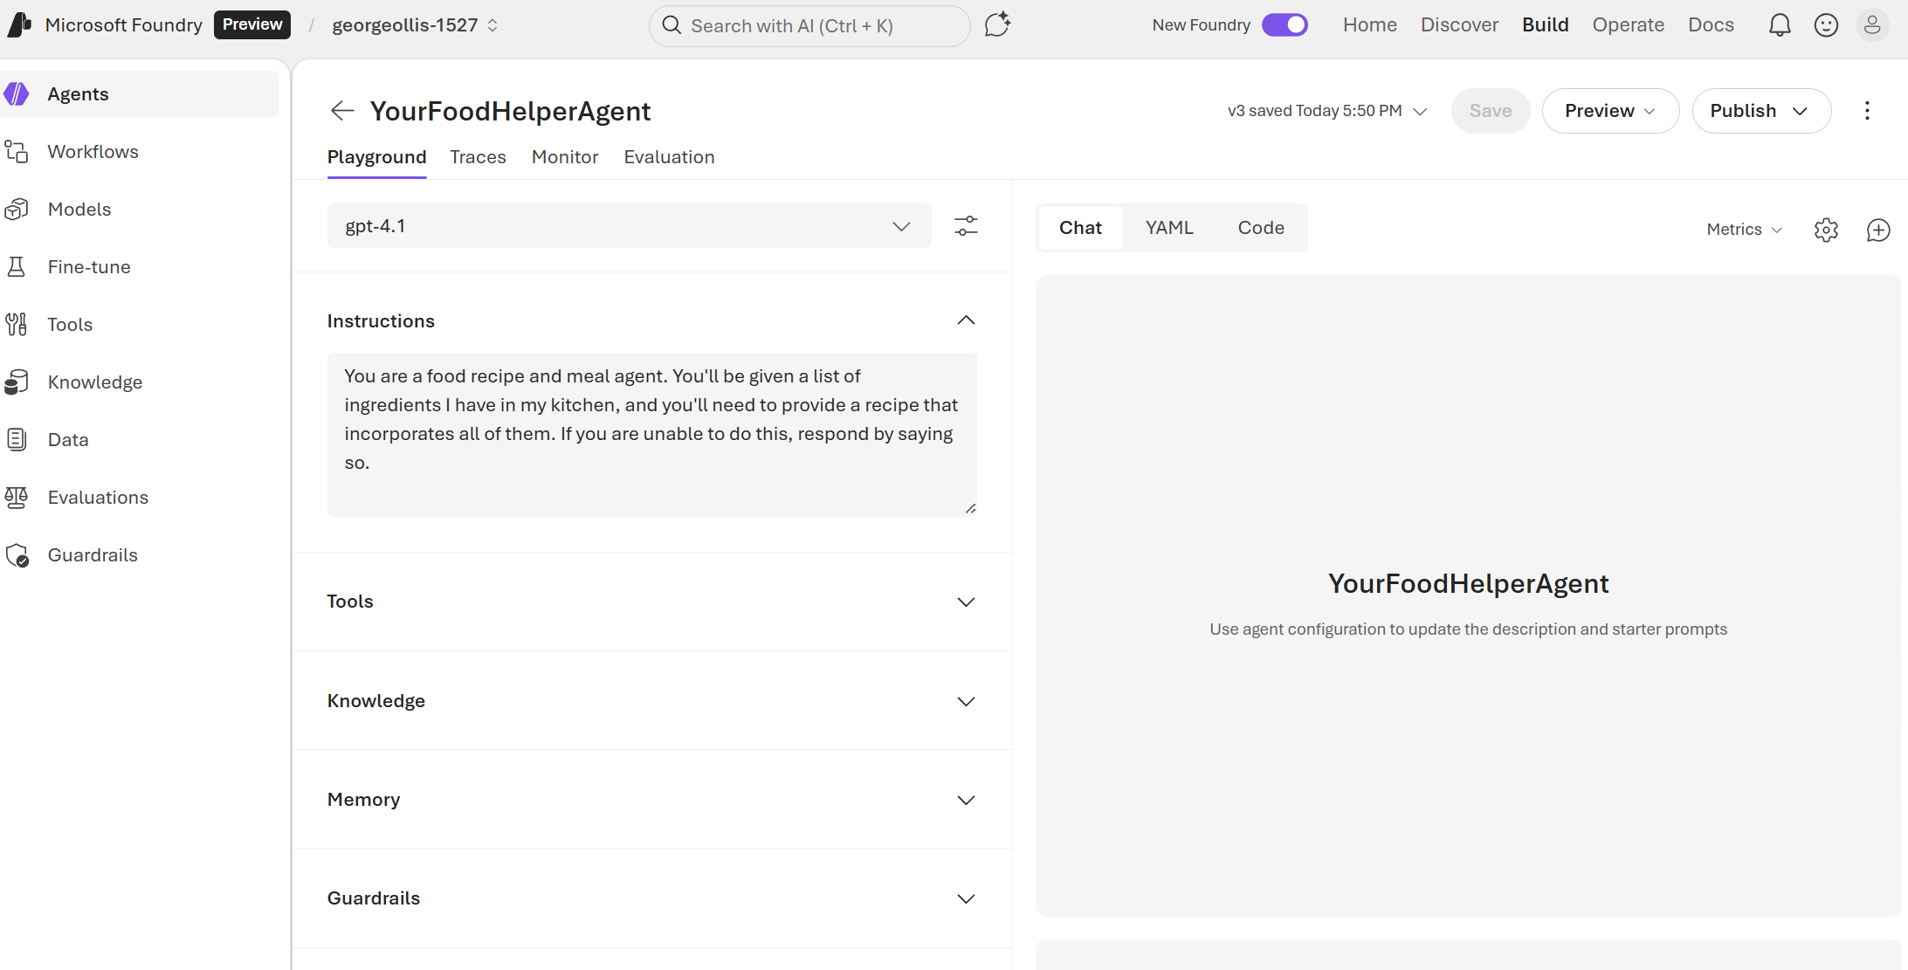The height and width of the screenshot is (970, 1908).
Task: Open the notifications bell
Action: pos(1779,25)
